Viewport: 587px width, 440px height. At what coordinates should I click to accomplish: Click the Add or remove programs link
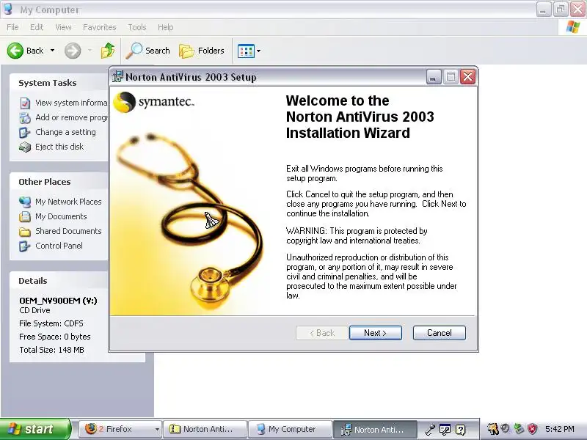pos(71,117)
